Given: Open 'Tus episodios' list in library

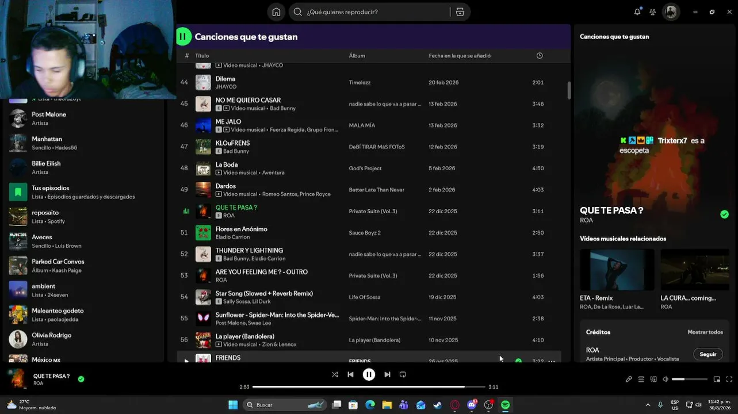Looking at the screenshot, I should click(x=83, y=192).
